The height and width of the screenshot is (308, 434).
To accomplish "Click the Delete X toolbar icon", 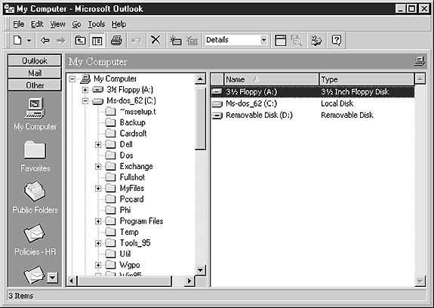I will 155,40.
